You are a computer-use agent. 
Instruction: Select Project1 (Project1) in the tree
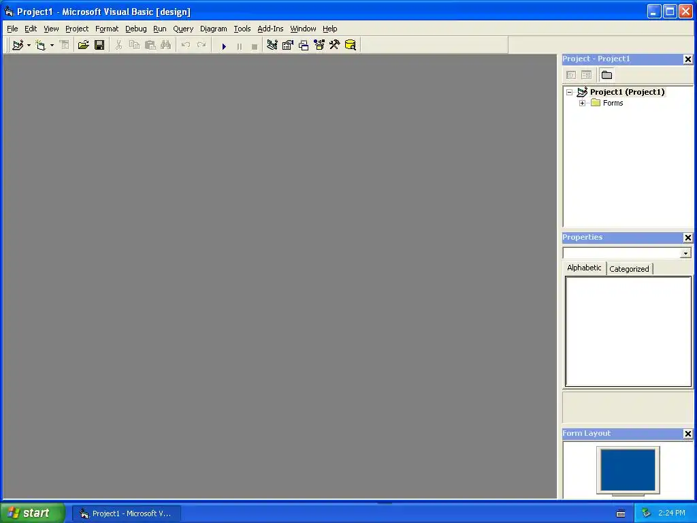pos(627,92)
